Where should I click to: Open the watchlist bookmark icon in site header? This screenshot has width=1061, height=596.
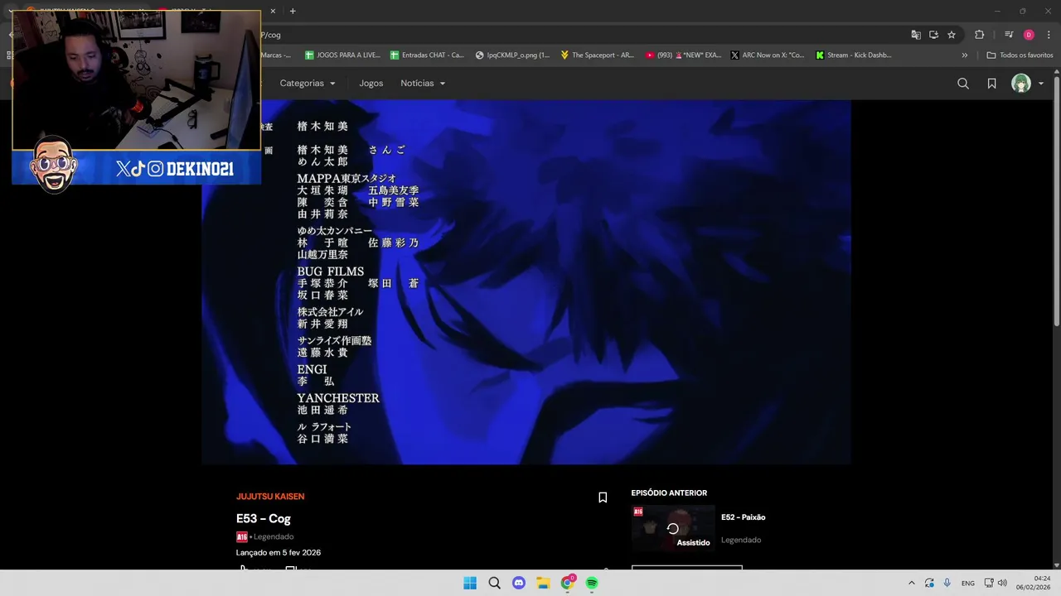(x=991, y=84)
